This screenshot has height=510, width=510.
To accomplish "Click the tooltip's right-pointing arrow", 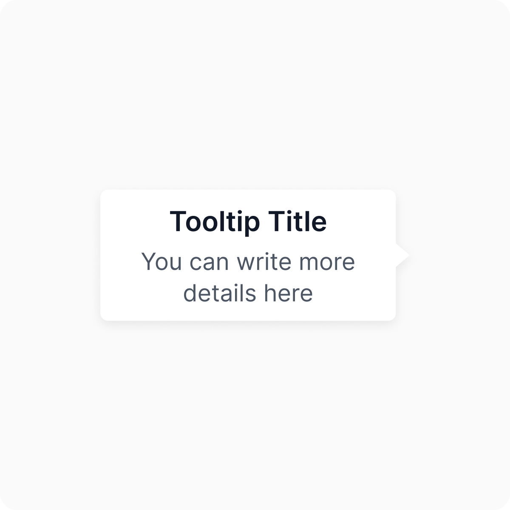I will pos(402,255).
